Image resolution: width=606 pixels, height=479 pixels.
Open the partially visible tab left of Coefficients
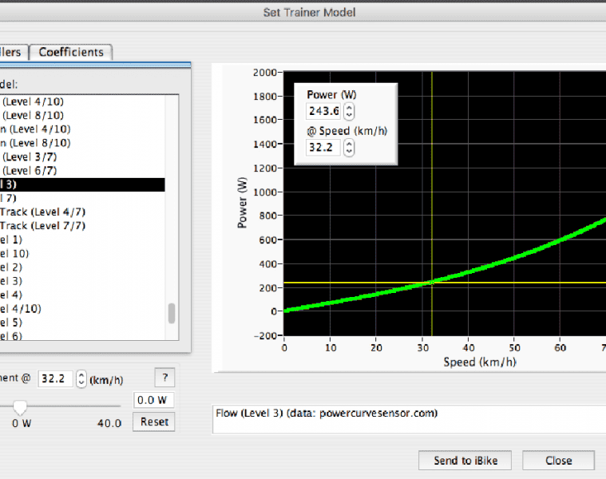pyautogui.click(x=14, y=52)
